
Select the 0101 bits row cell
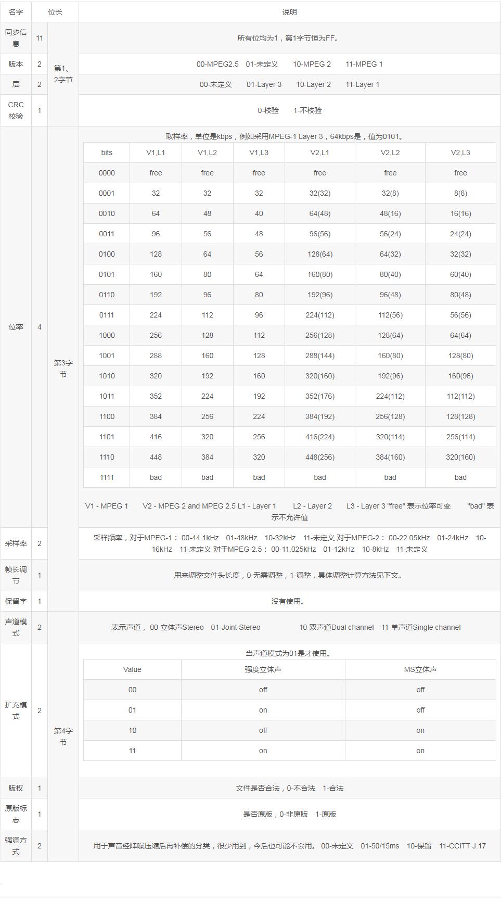(x=107, y=274)
